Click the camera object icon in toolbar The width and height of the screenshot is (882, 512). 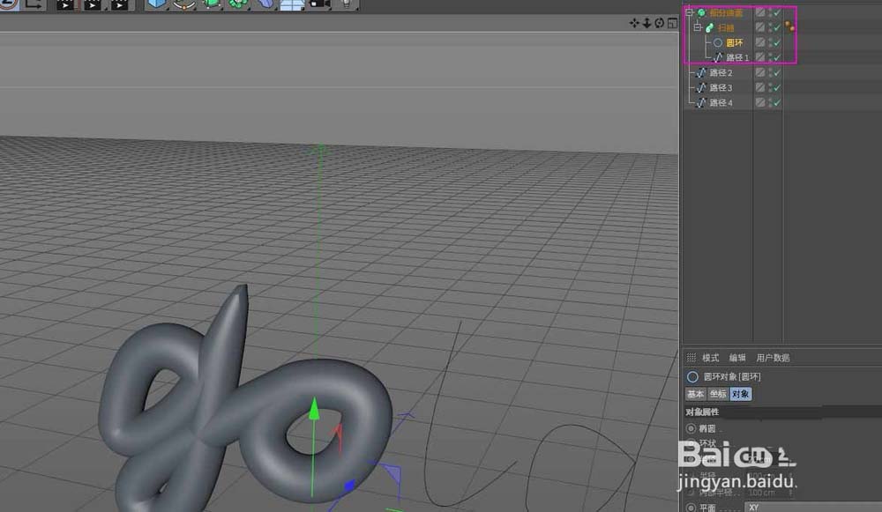click(x=319, y=4)
